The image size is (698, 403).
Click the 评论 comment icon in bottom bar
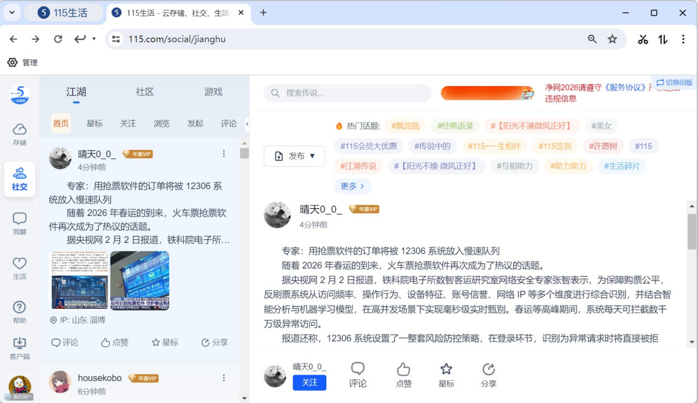pos(358,375)
